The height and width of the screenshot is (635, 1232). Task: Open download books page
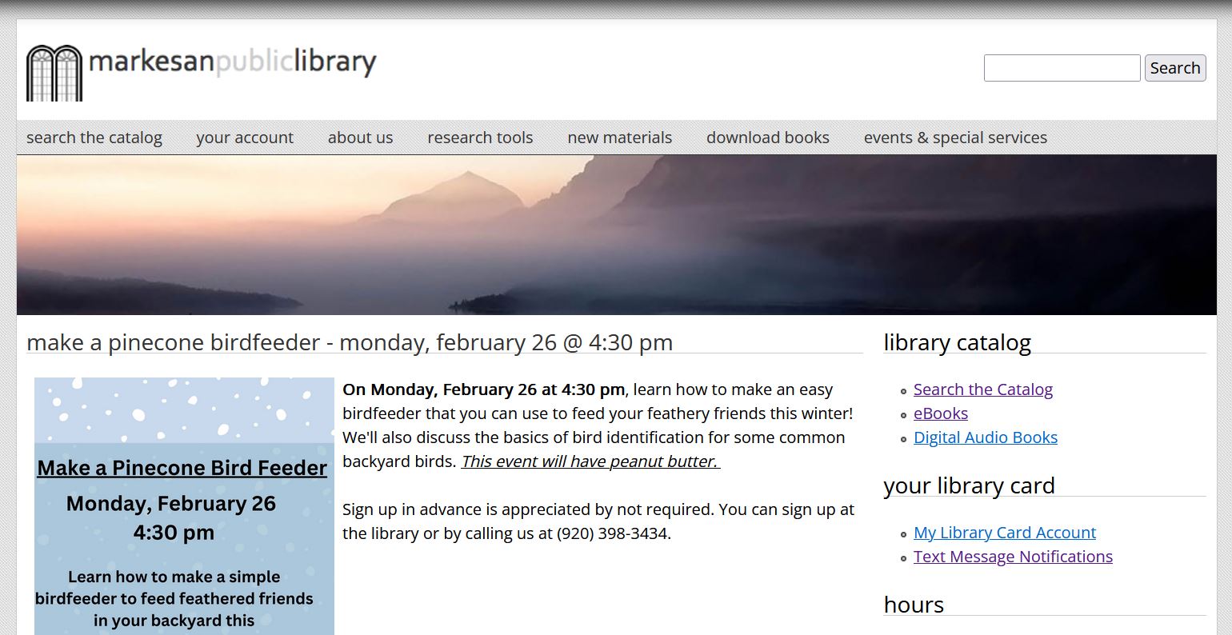pos(767,137)
